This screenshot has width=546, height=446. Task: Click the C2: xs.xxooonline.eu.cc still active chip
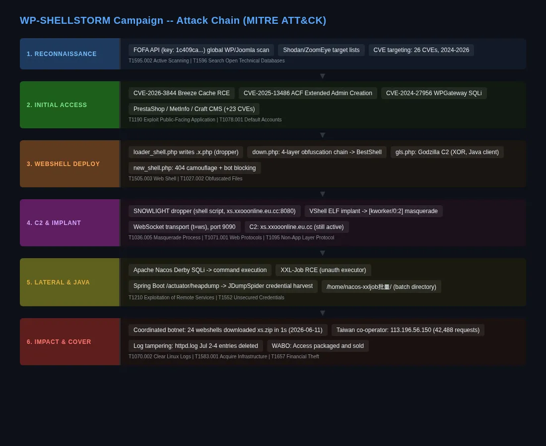(297, 227)
